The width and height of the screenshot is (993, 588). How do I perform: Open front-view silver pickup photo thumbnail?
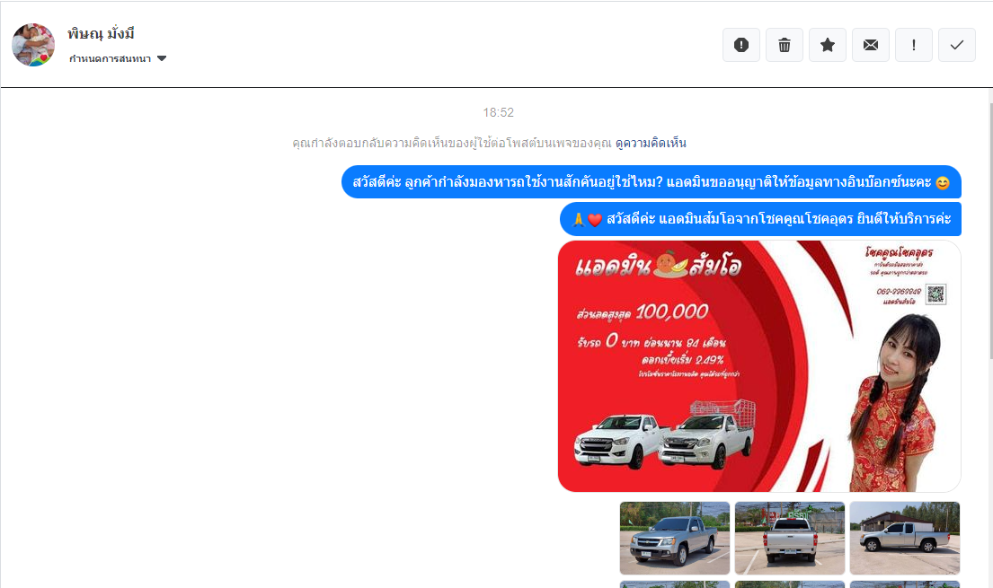675,538
